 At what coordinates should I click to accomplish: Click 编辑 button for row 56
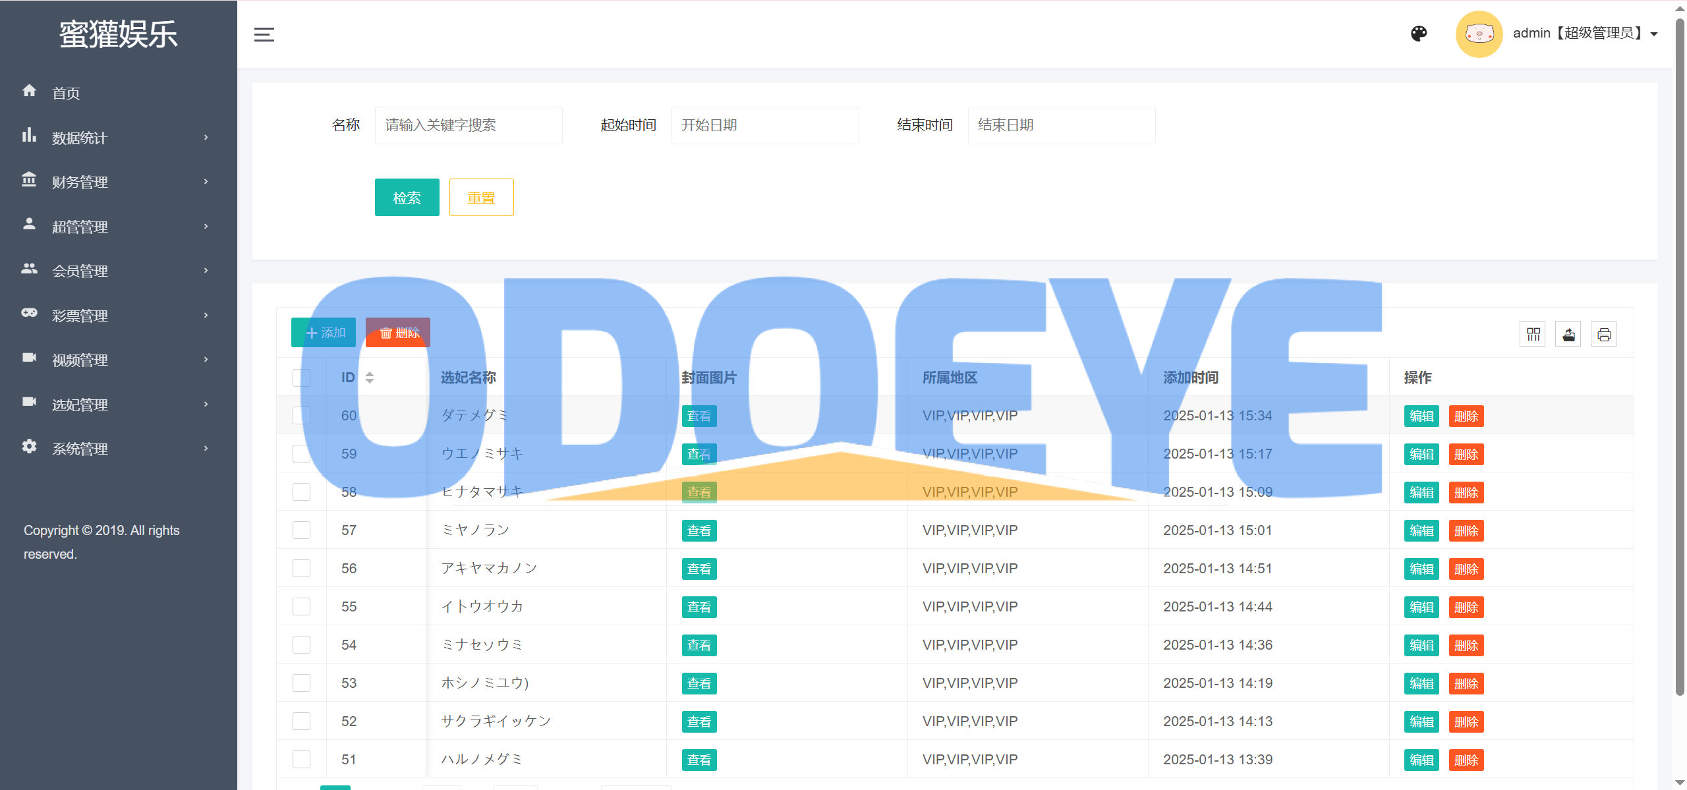tap(1421, 569)
